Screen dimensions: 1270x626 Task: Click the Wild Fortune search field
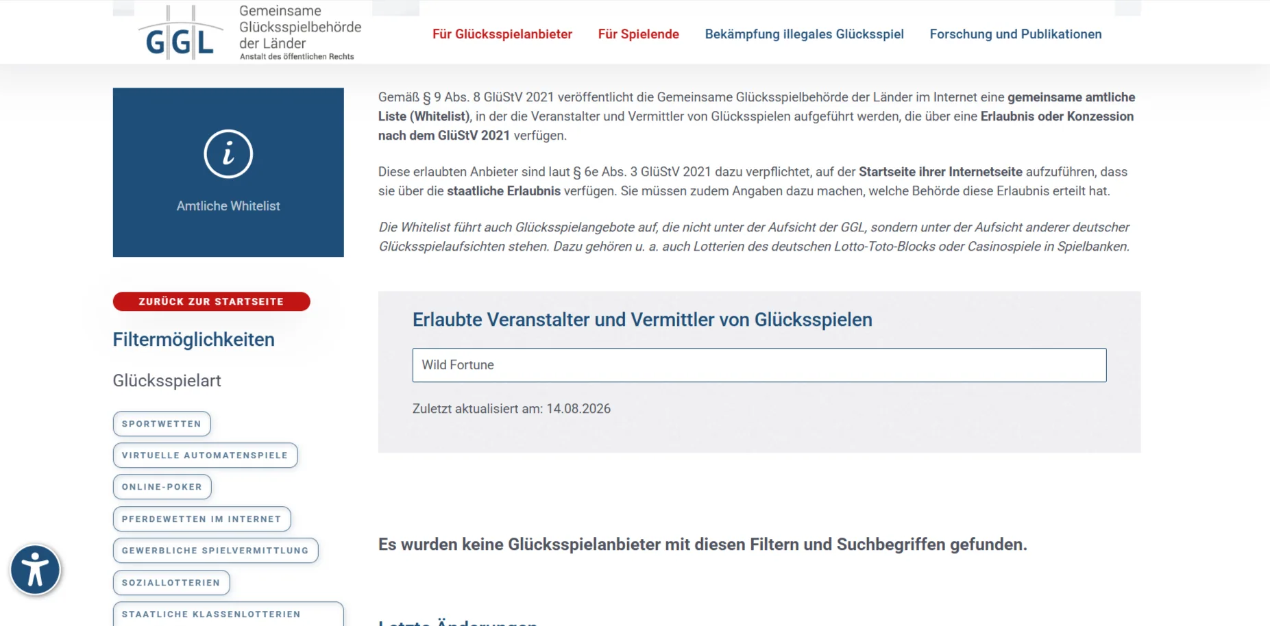pyautogui.click(x=759, y=365)
